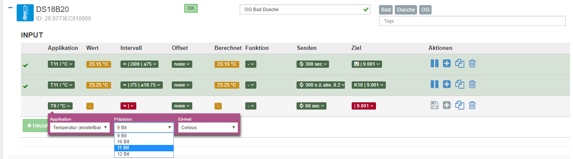Delete the second input row via trash icon
The width and height of the screenshot is (573, 159).
click(x=472, y=84)
